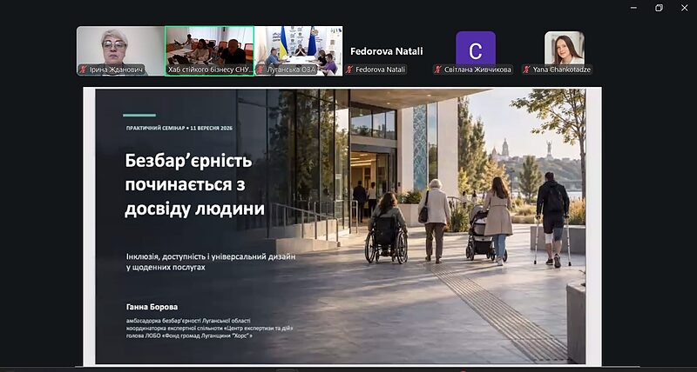
Task: Click presenter name Ганна Борова on slide
Action: click(x=152, y=307)
